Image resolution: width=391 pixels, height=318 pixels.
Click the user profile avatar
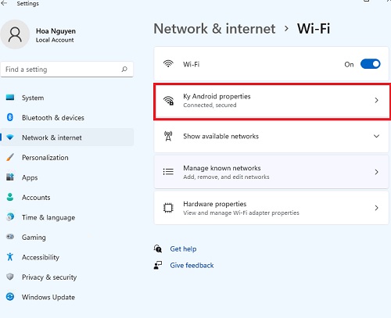[15, 34]
